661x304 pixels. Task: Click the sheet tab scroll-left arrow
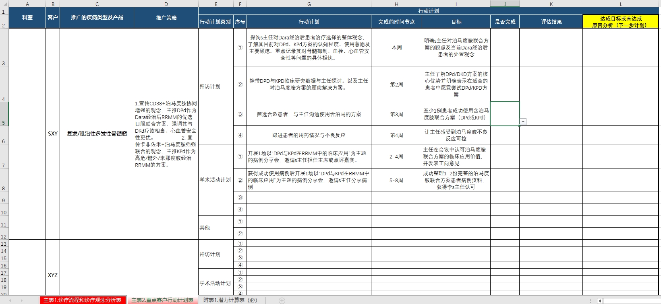tap(10, 300)
